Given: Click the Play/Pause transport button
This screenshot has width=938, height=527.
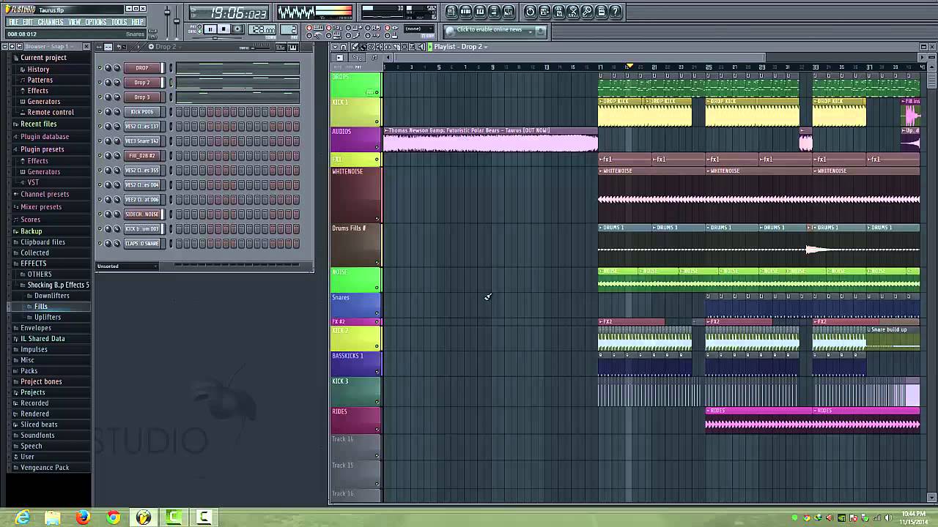Looking at the screenshot, I should click(210, 29).
